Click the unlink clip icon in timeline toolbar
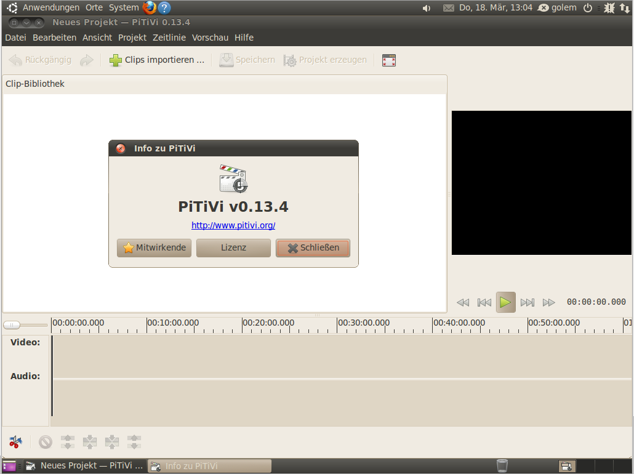 pyautogui.click(x=67, y=442)
